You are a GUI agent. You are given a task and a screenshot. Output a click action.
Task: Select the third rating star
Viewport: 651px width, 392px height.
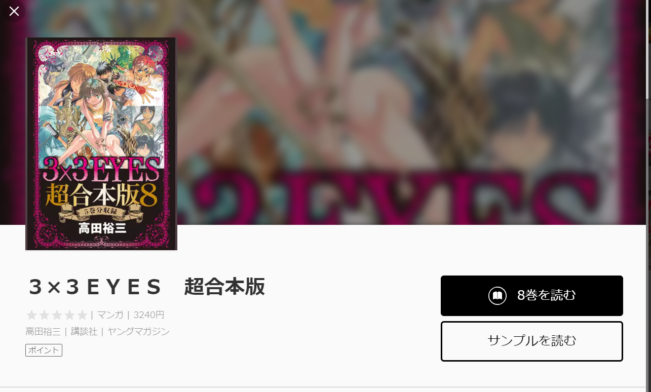click(57, 315)
